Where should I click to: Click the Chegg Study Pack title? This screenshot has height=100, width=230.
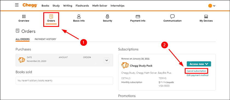pos(141,66)
